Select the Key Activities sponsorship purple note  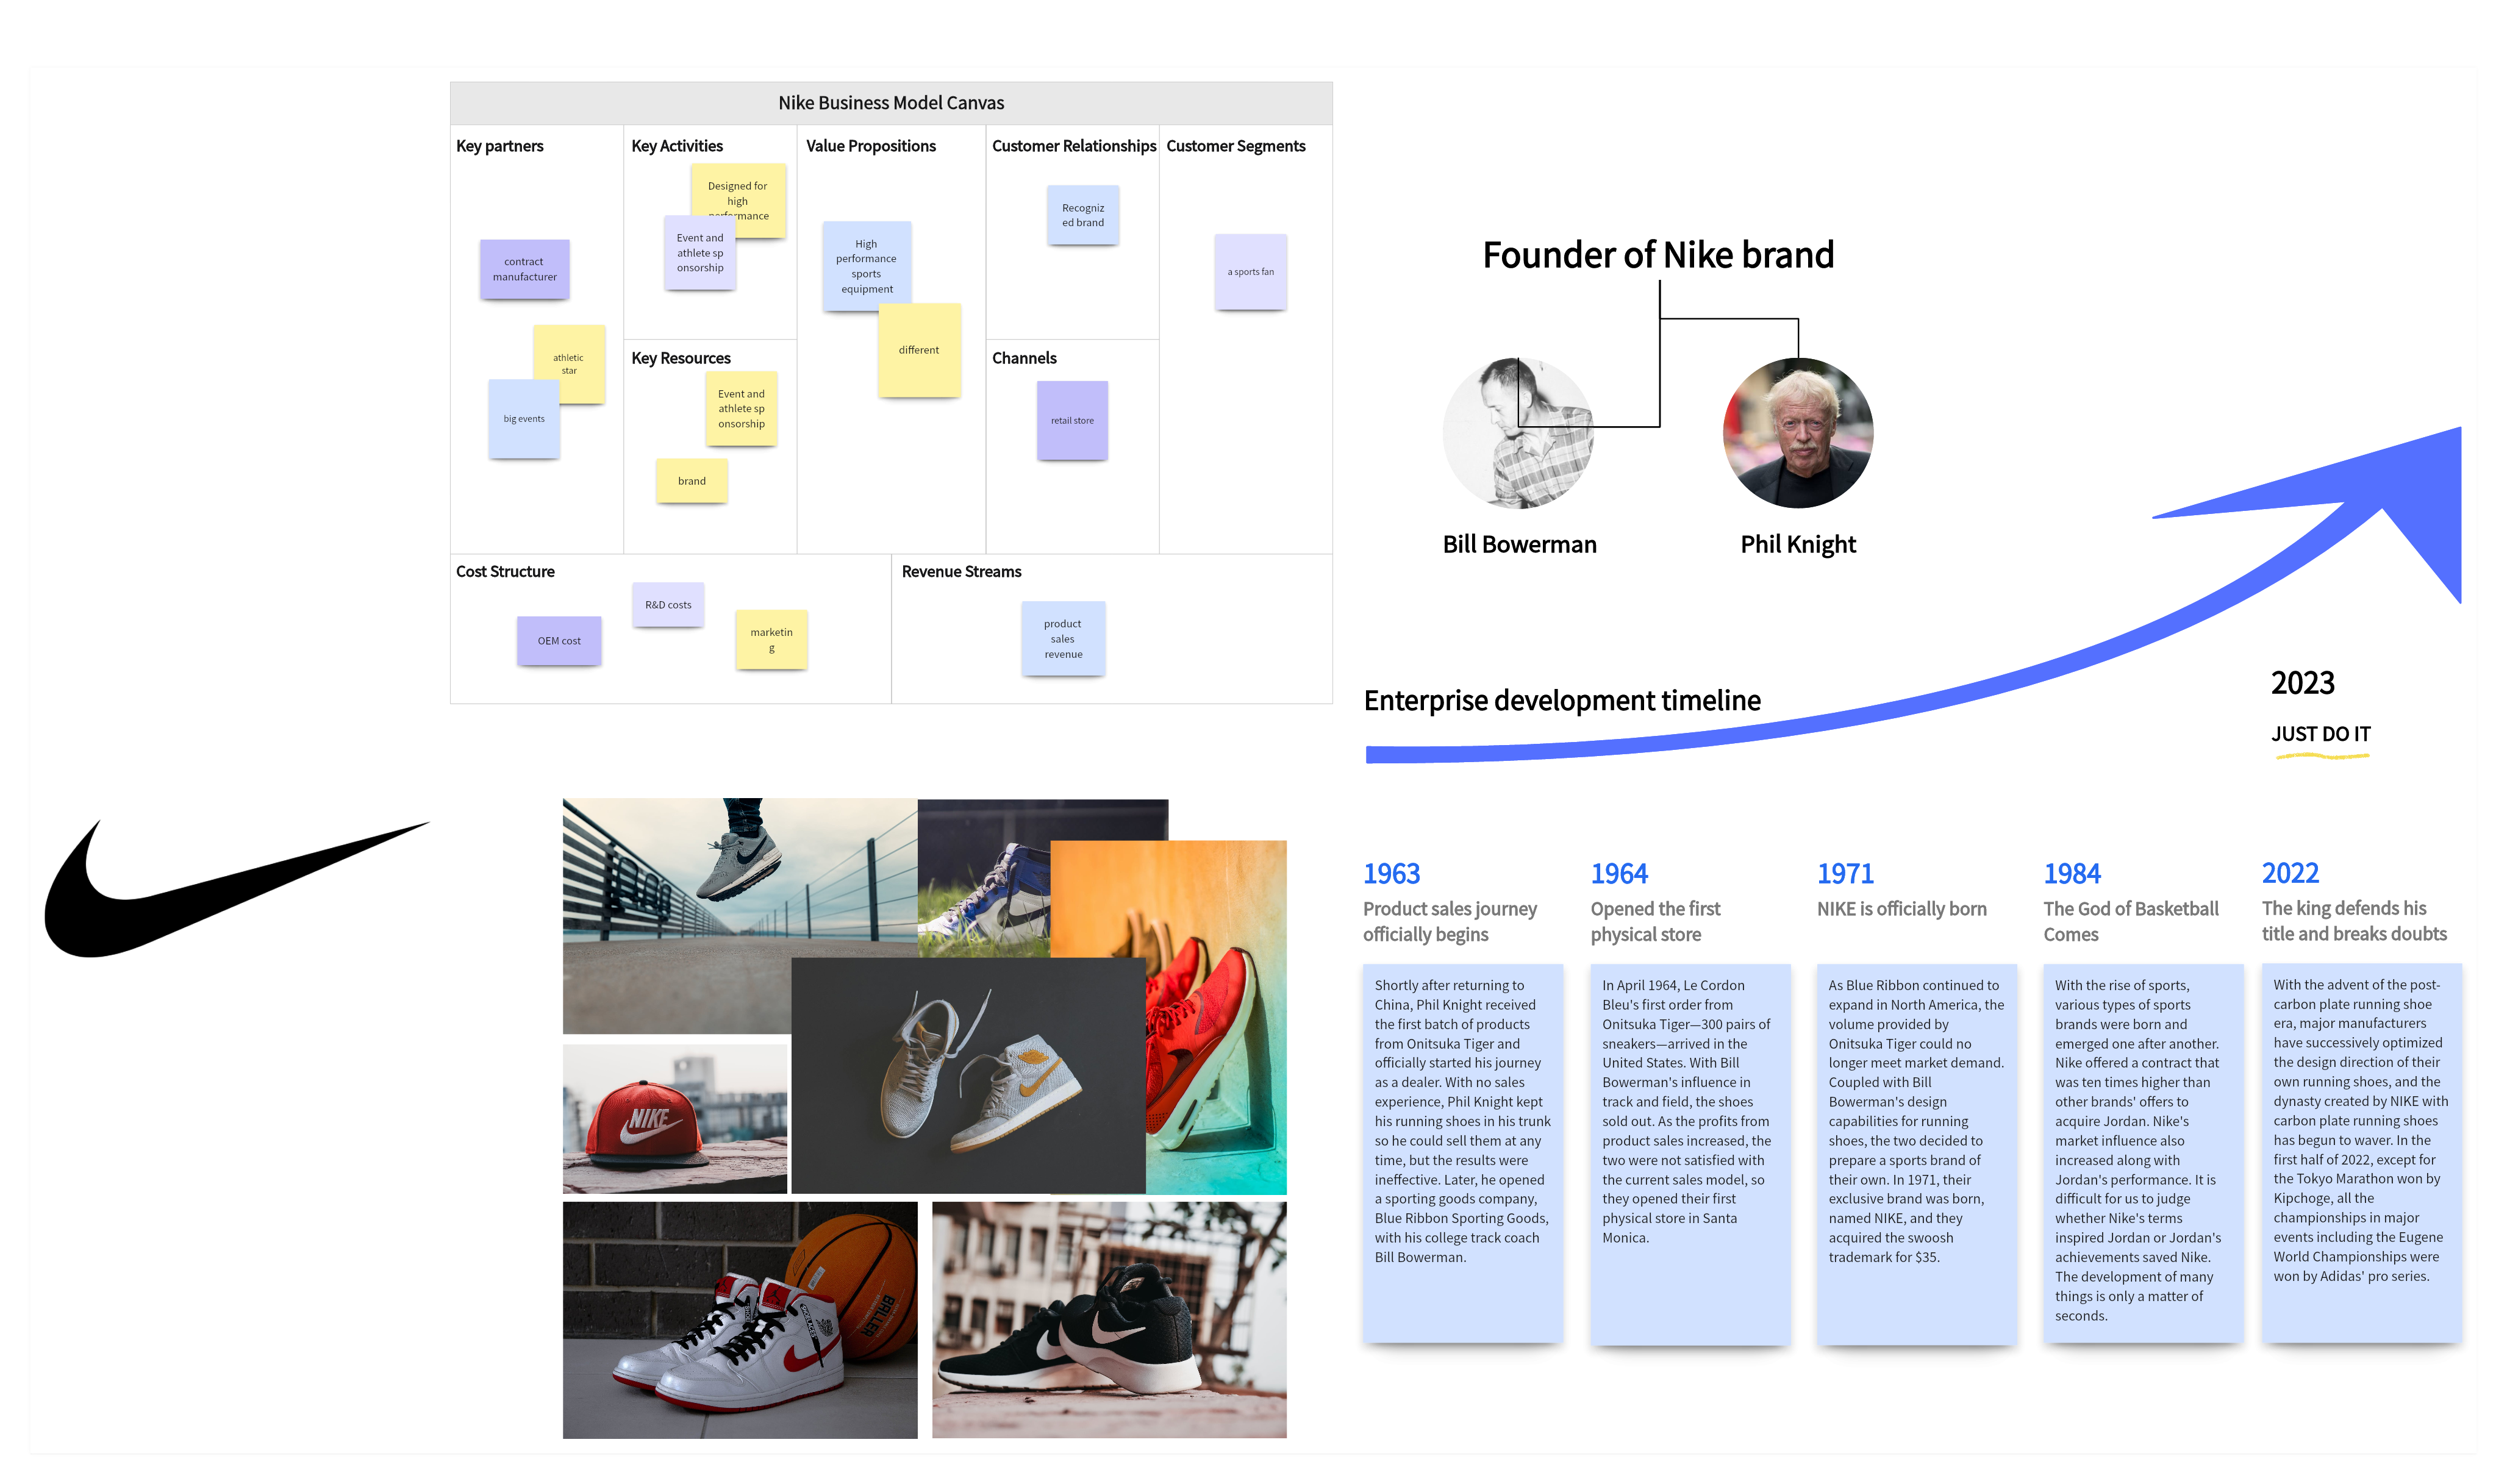click(x=700, y=253)
